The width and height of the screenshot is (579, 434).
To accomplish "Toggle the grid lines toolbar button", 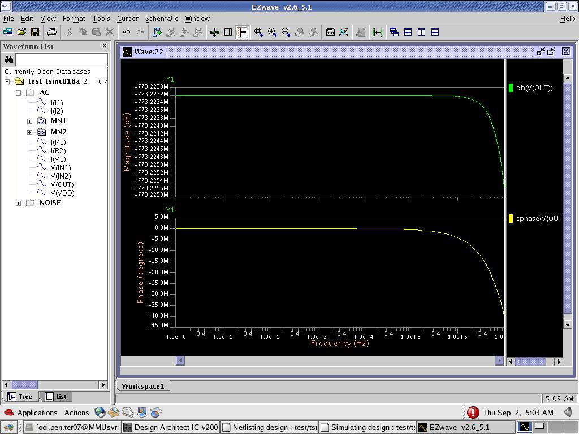I will pyautogui.click(x=228, y=32).
